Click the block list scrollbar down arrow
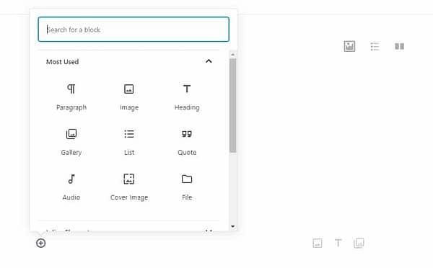The image size is (433, 268). pyautogui.click(x=233, y=226)
